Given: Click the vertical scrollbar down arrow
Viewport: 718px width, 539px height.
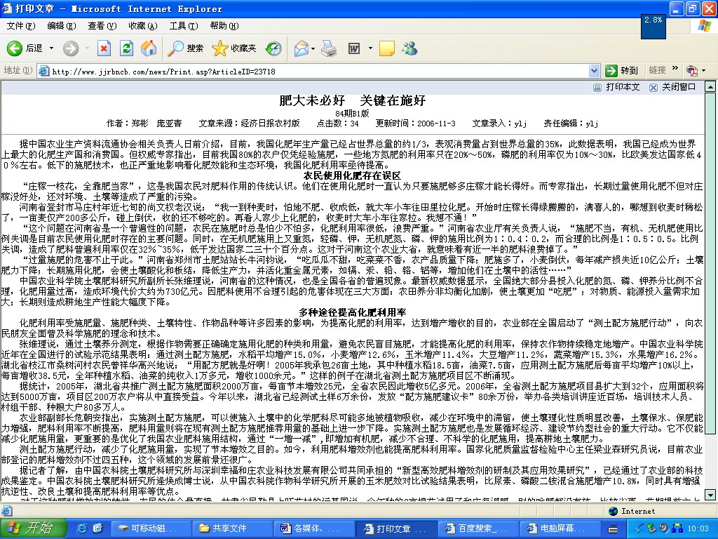Looking at the screenshot, I should click(710, 495).
